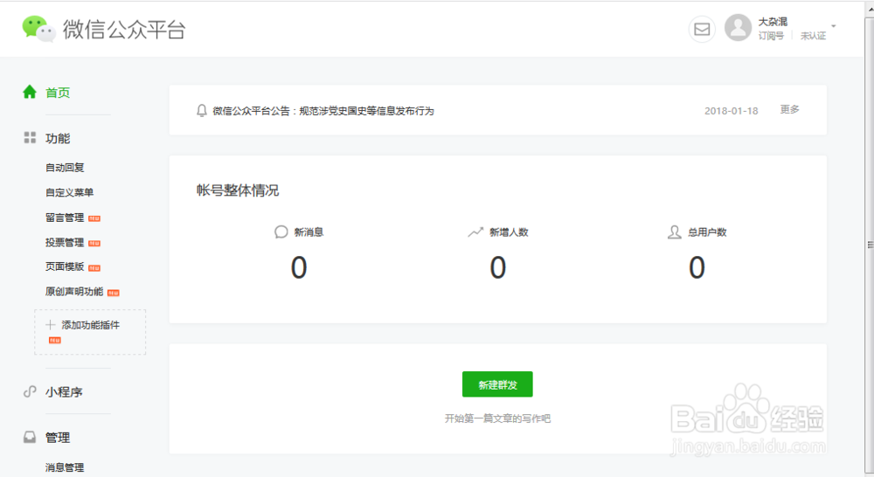The width and height of the screenshot is (874, 477).
Task: Click the 总用户数 person icon
Action: [675, 232]
